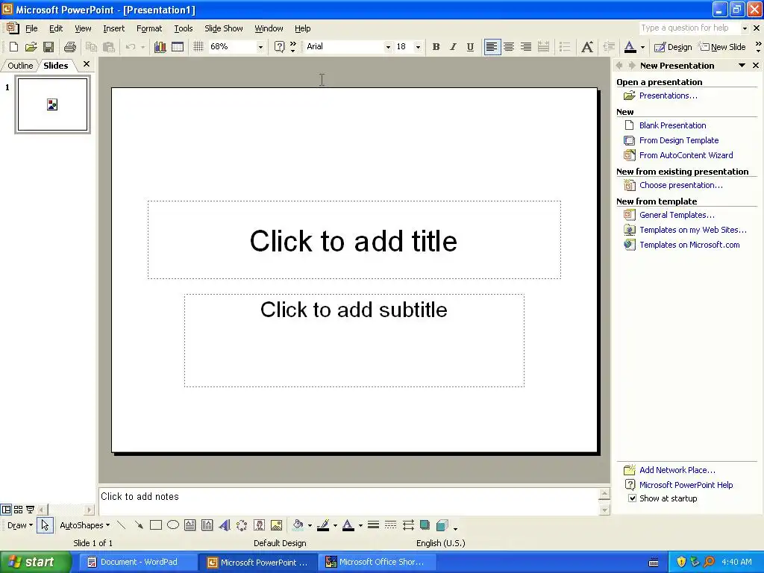
Task: Insert Clip Art from Drawing toolbar
Action: pyautogui.click(x=259, y=525)
